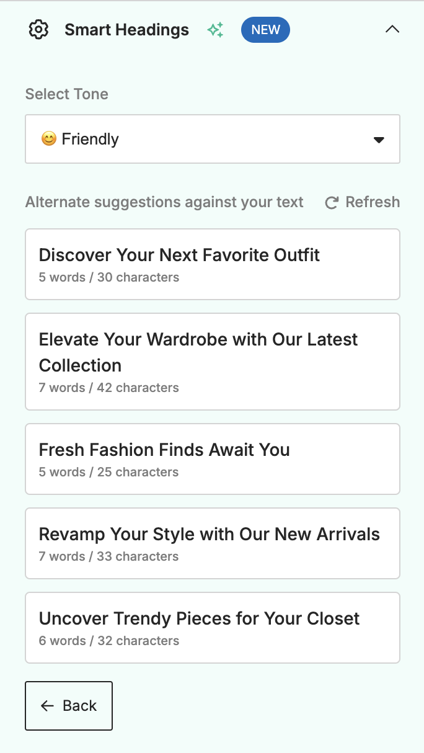This screenshot has width=424, height=753.
Task: Pick "Fresh Fashion Finds Await You" suggestion
Action: click(x=212, y=459)
